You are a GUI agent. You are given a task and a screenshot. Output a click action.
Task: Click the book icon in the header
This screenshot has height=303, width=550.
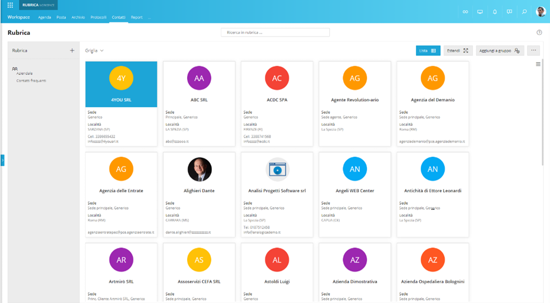[509, 11]
